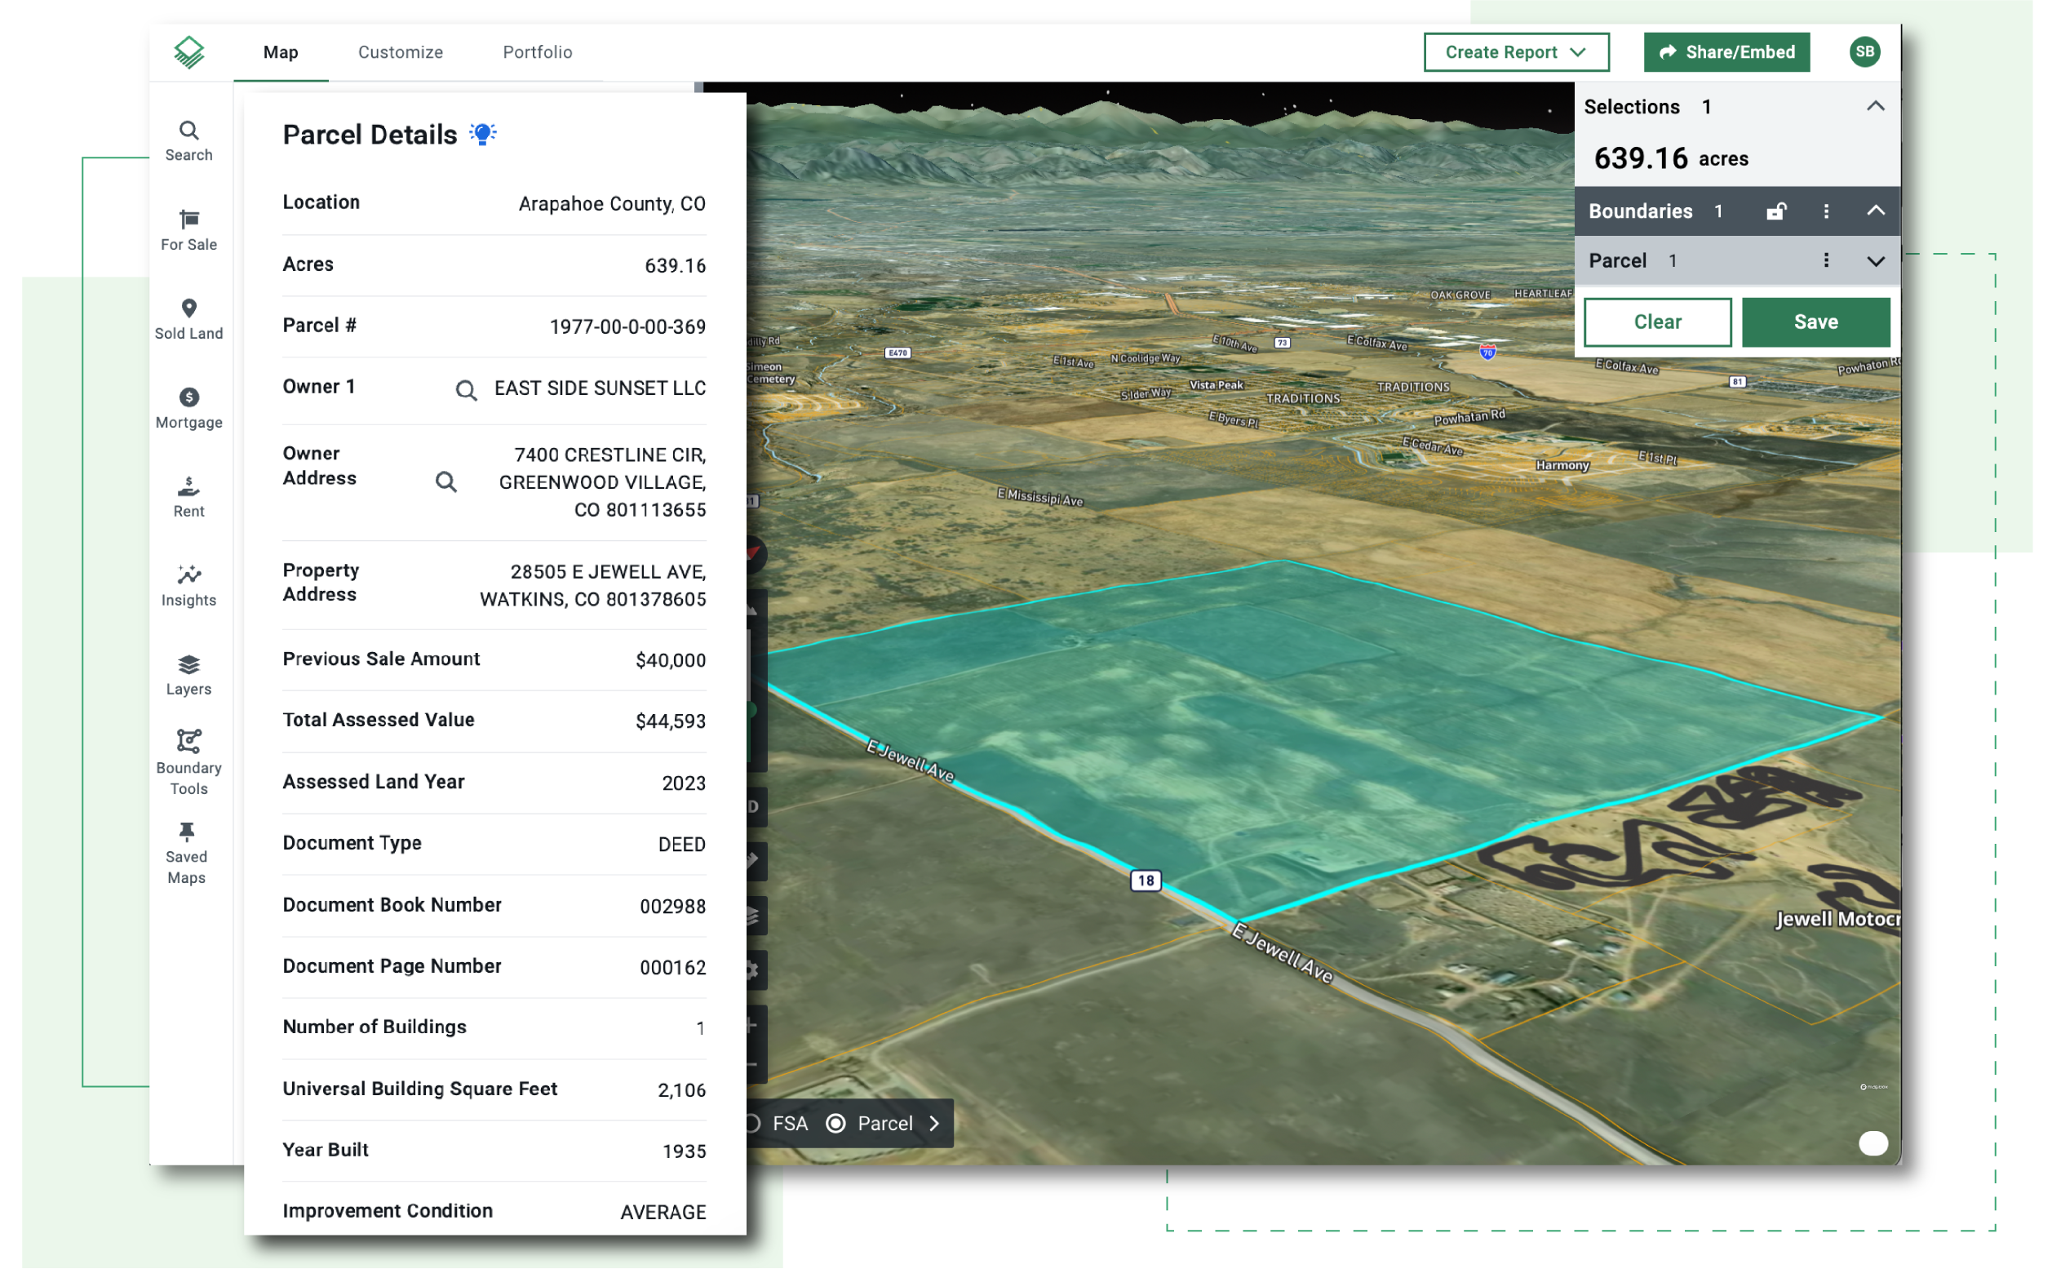Select the FSA radio option
This screenshot has height=1269, width=2052.
pos(752,1124)
